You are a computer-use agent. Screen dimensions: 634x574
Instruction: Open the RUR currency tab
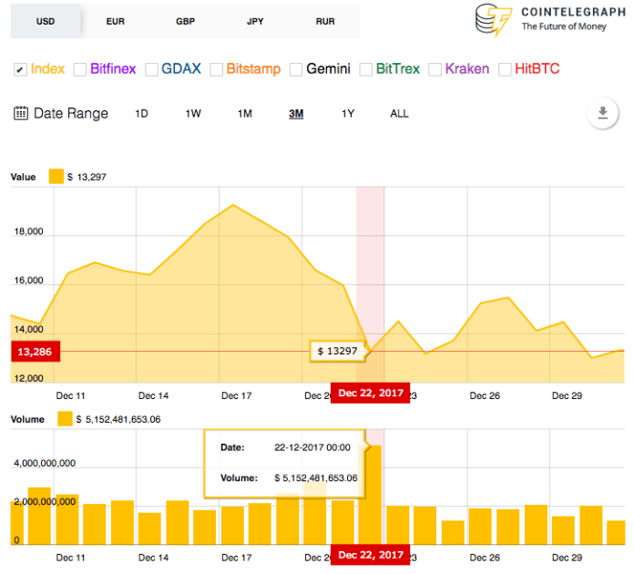(325, 21)
